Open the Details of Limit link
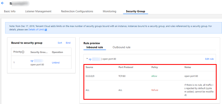Screen dimensions: 222x104 [36, 30]
